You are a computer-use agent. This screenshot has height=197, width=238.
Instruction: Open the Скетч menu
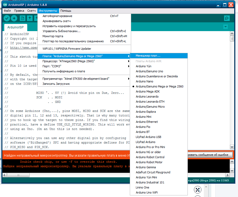coord(32,11)
